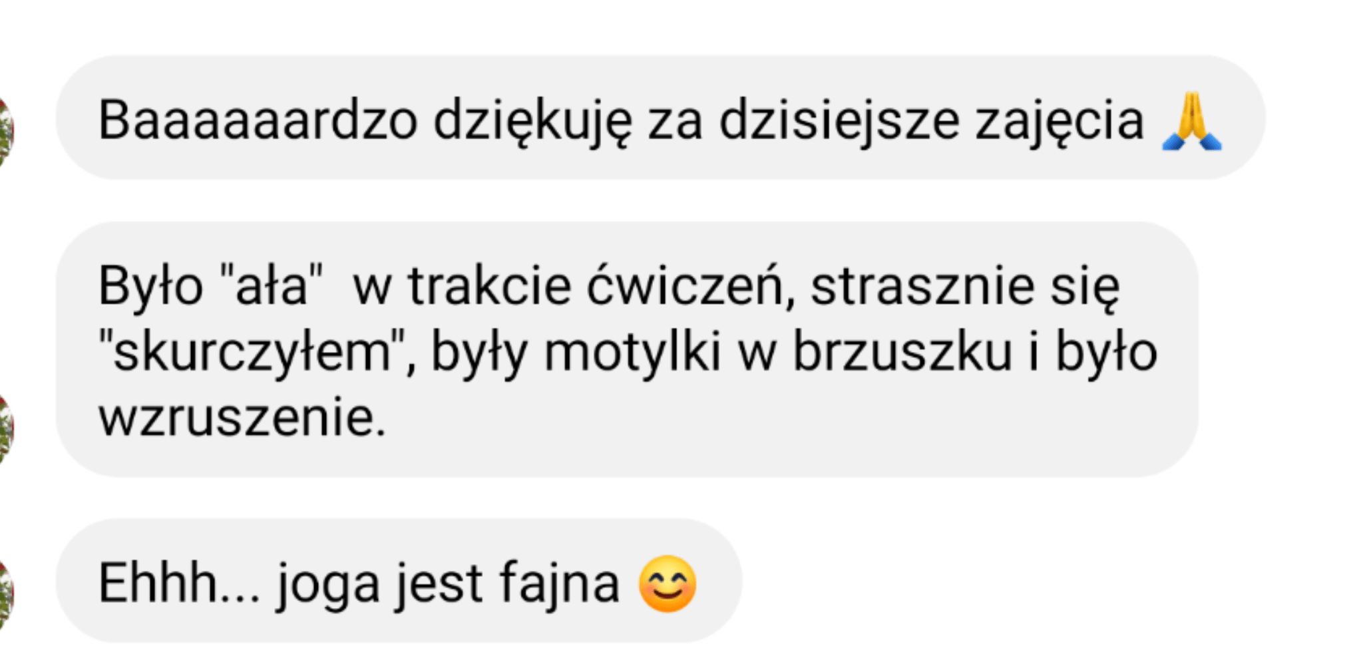Screen dimensions: 1363x666
Task: Select the message bubble about "motylki w brzuszku"
Action: pyautogui.click(x=627, y=349)
